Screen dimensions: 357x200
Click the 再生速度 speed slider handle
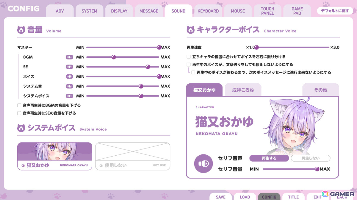(x=257, y=47)
